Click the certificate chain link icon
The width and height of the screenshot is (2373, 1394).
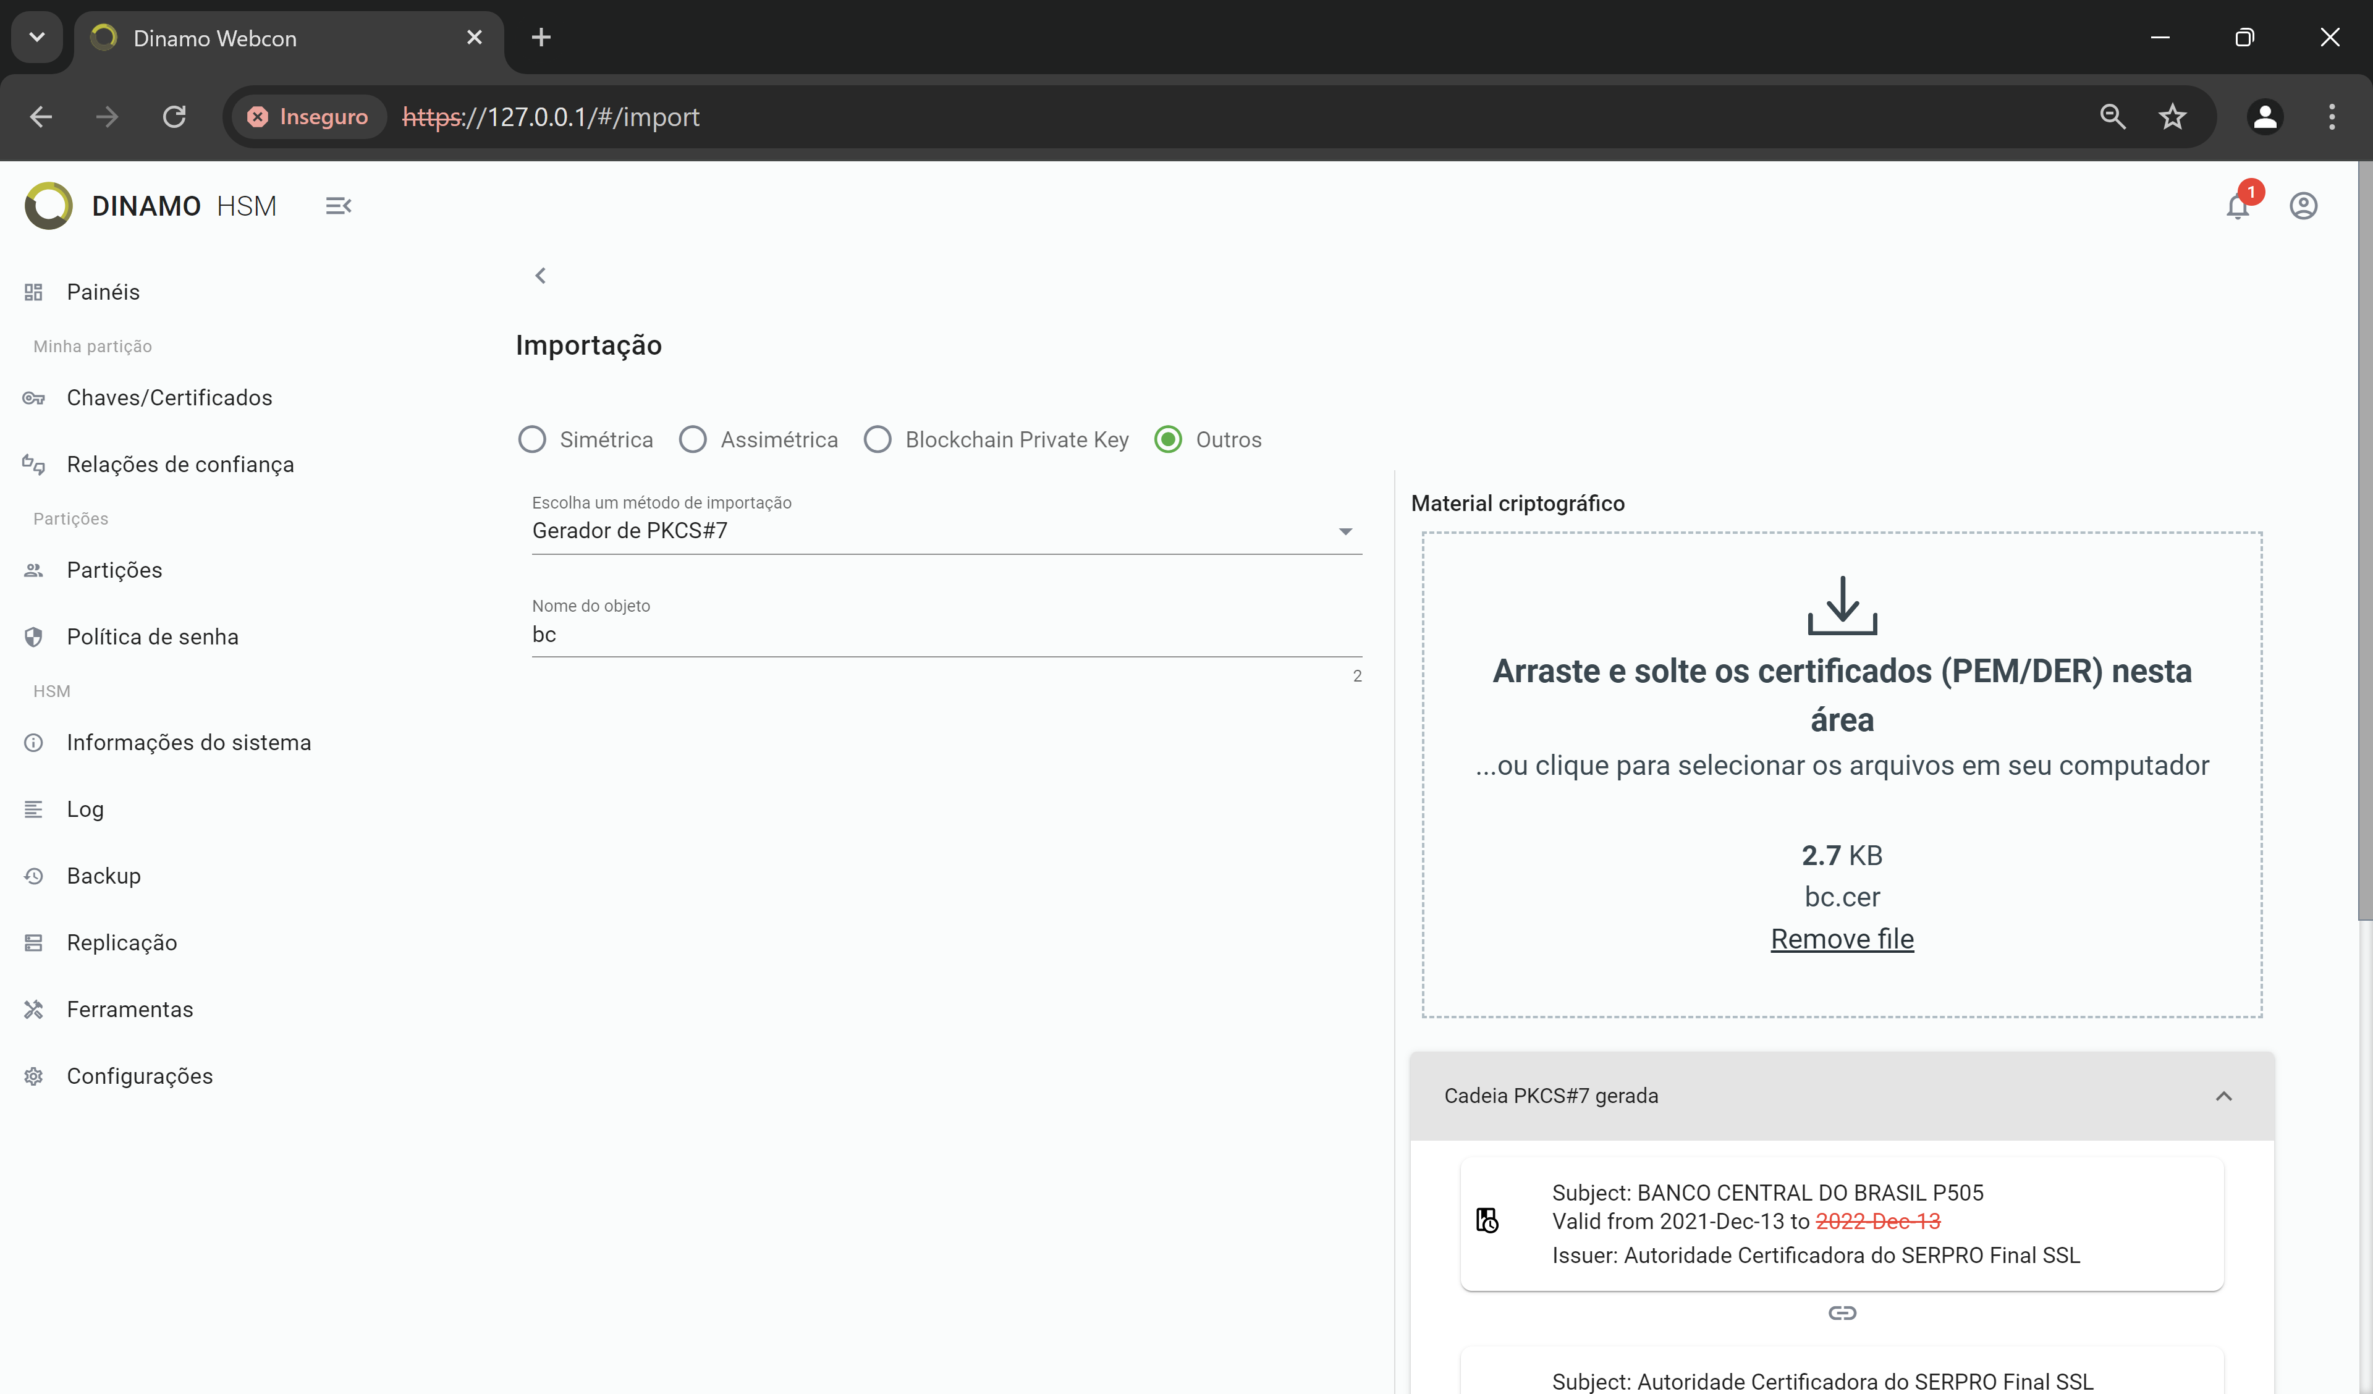(1843, 1311)
